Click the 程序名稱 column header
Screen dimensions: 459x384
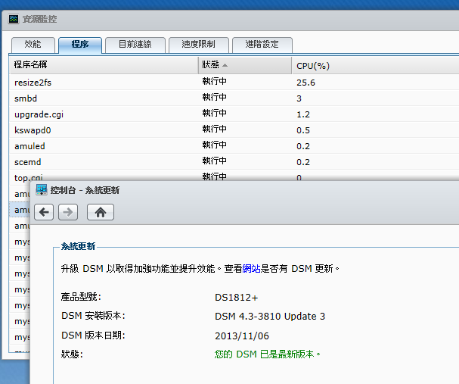point(104,65)
